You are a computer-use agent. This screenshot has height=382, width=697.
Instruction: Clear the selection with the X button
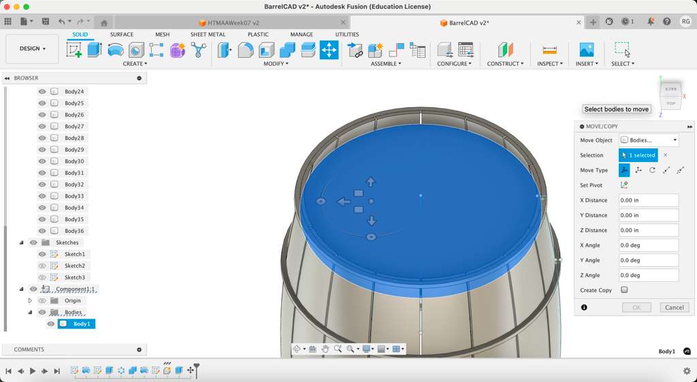click(665, 155)
